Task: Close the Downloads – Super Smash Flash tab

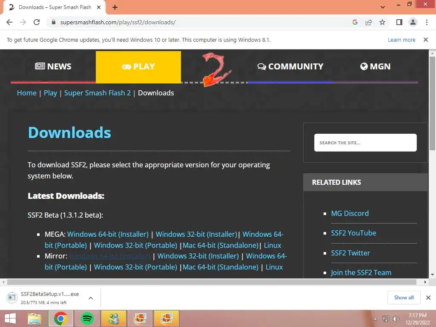Action: coord(98,7)
